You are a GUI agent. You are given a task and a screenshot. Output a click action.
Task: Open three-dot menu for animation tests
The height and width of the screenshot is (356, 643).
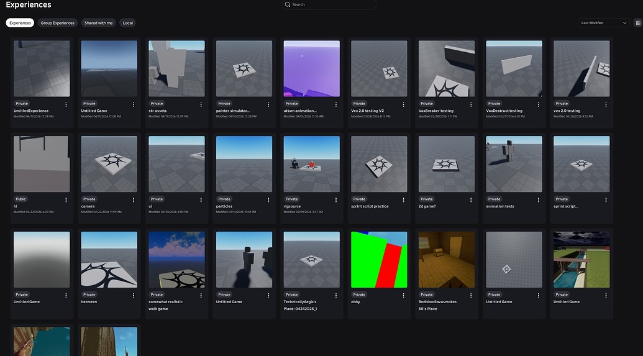539,200
